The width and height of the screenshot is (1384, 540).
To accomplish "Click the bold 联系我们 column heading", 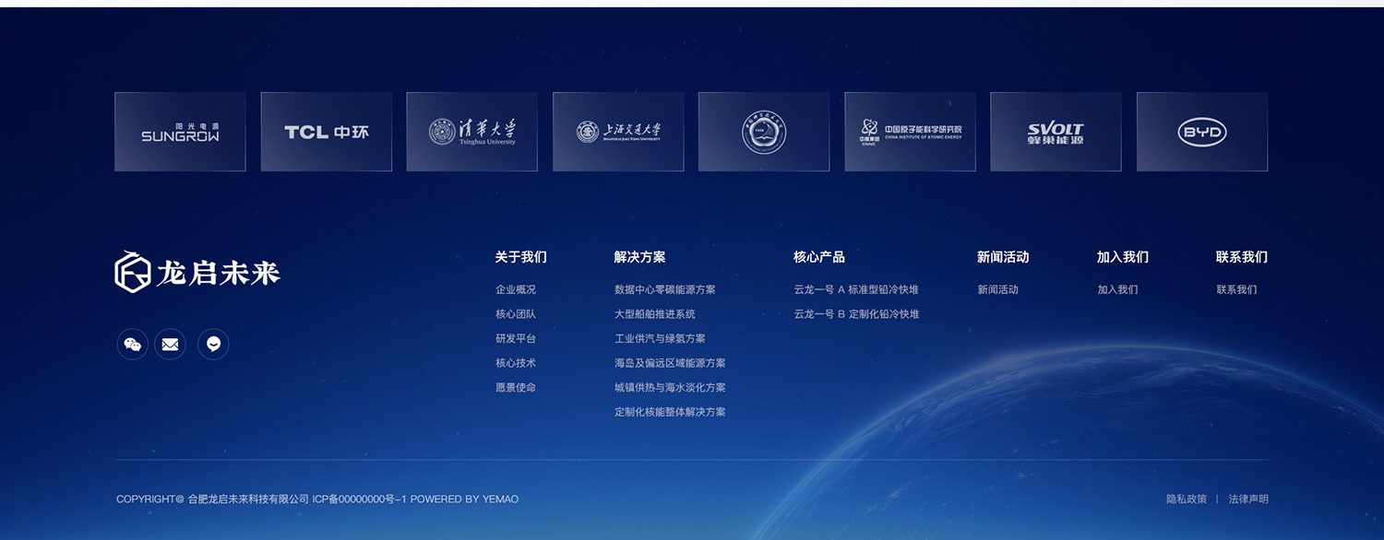I will [x=1242, y=257].
